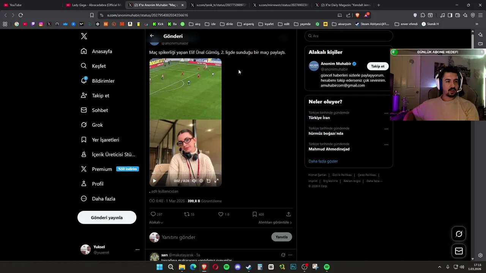486x273 pixels.
Task: Open Windows Start menu
Action: 159,267
